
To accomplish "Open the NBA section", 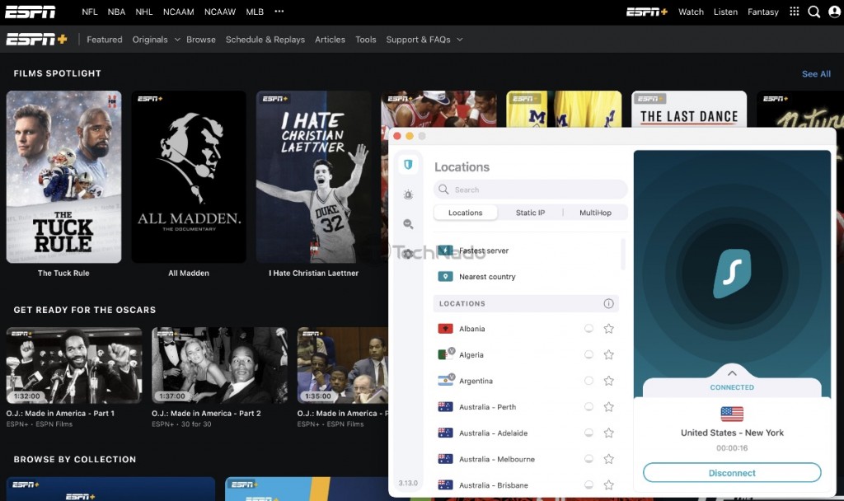I will click(x=116, y=12).
